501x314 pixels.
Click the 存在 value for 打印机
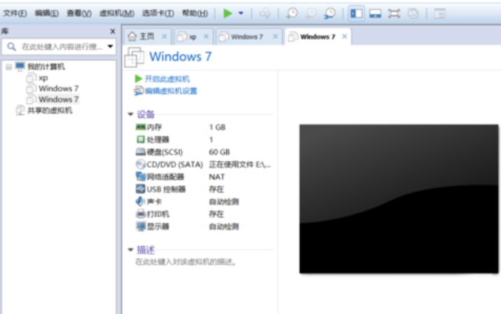coord(217,214)
